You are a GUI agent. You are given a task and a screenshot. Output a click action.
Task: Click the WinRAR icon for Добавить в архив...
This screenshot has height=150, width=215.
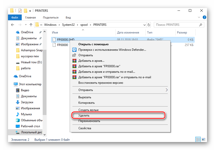click(74, 61)
